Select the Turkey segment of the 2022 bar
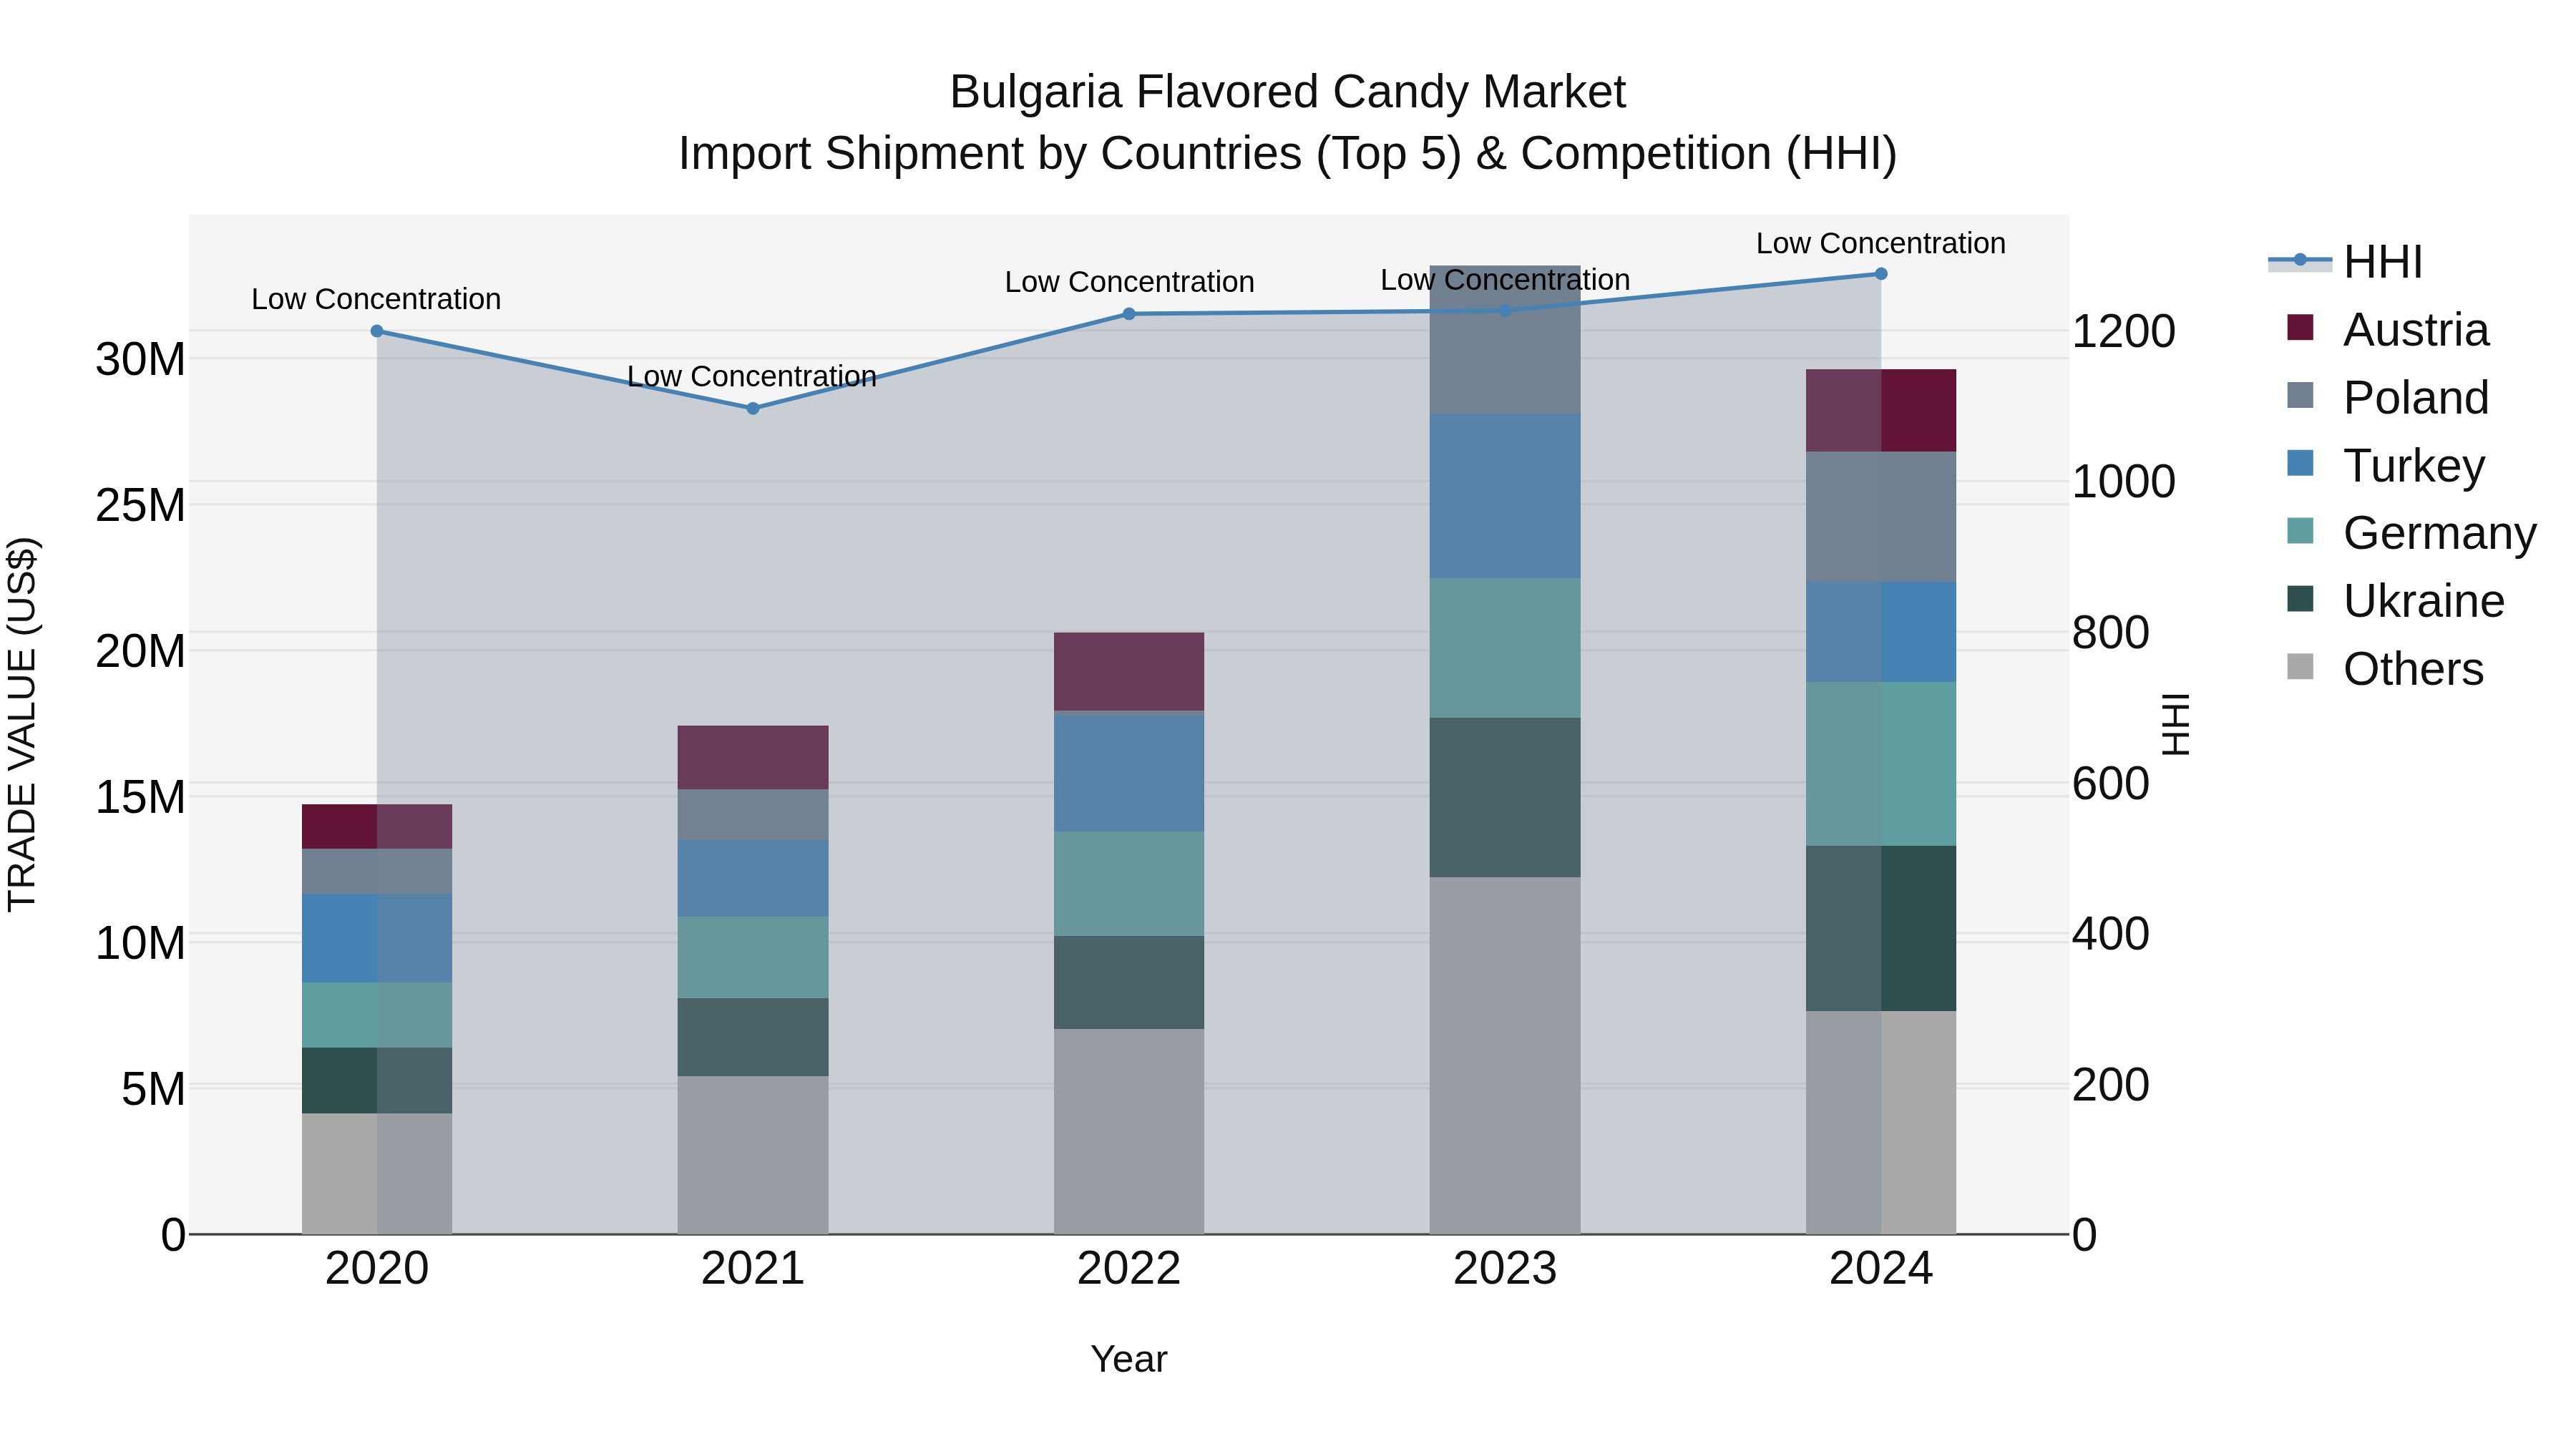Image resolution: width=2576 pixels, height=1449 pixels. point(1129,773)
